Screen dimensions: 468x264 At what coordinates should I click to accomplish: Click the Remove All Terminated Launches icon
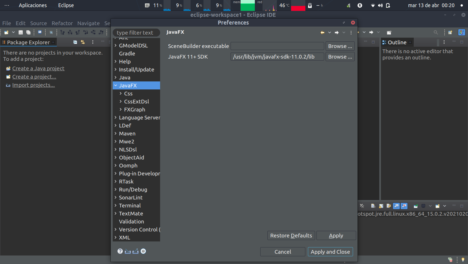(362, 206)
